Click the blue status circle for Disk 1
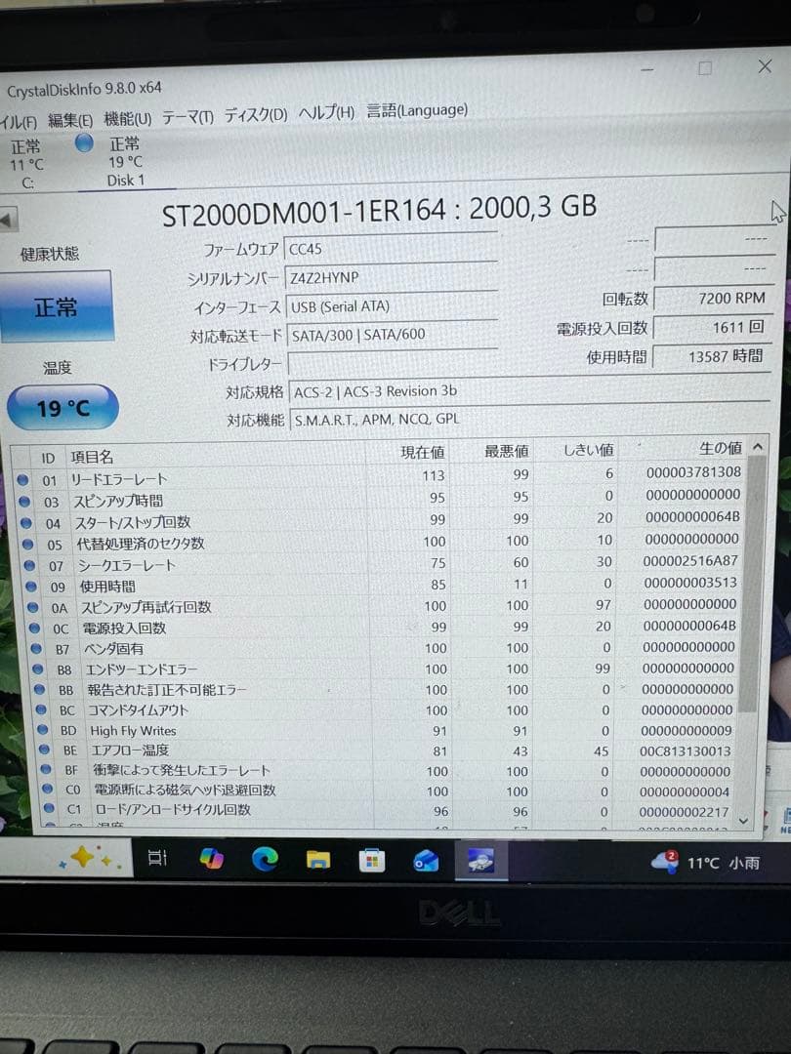 click(84, 143)
